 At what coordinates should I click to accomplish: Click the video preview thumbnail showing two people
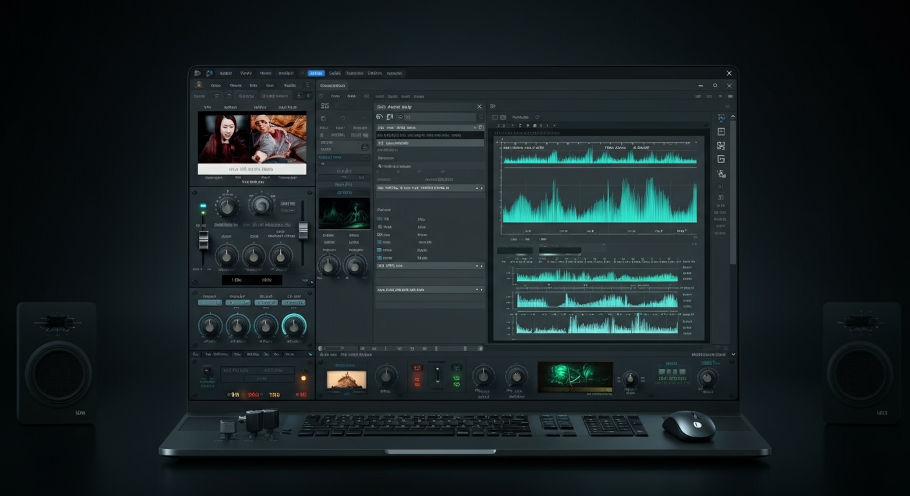[x=251, y=139]
